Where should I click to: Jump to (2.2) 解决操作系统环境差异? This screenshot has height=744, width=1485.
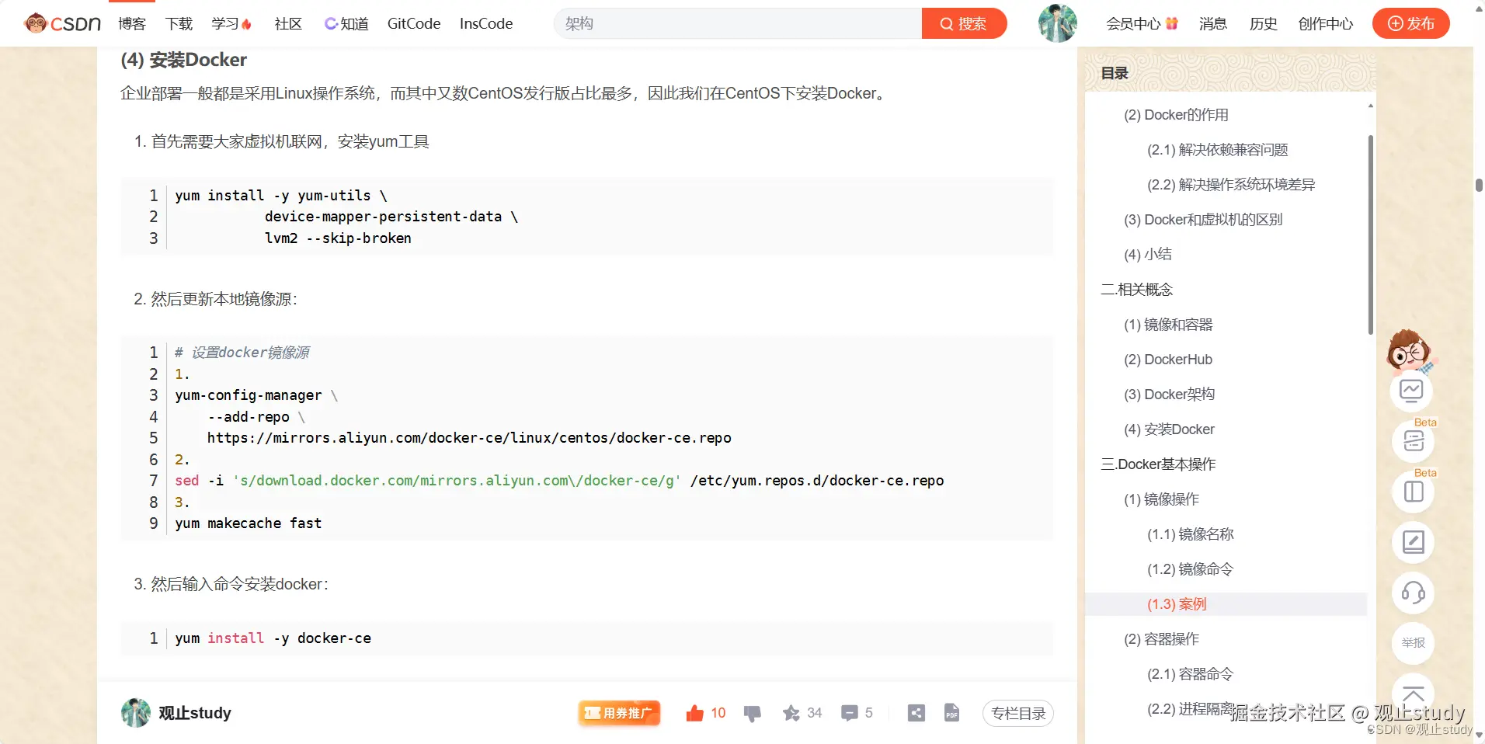click(1231, 185)
